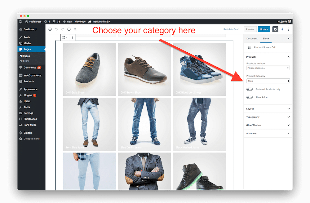Click the Preview button
This screenshot has height=203, width=310.
click(x=250, y=29)
